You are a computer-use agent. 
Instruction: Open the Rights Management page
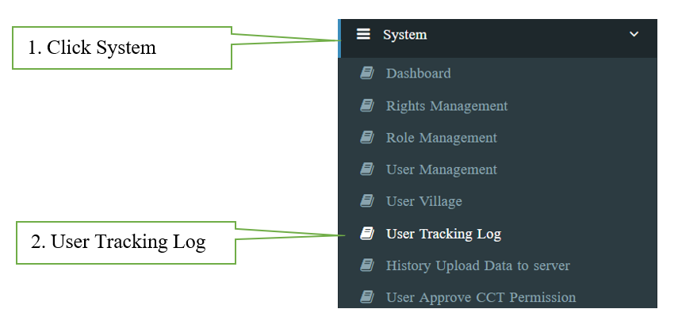[x=446, y=105]
